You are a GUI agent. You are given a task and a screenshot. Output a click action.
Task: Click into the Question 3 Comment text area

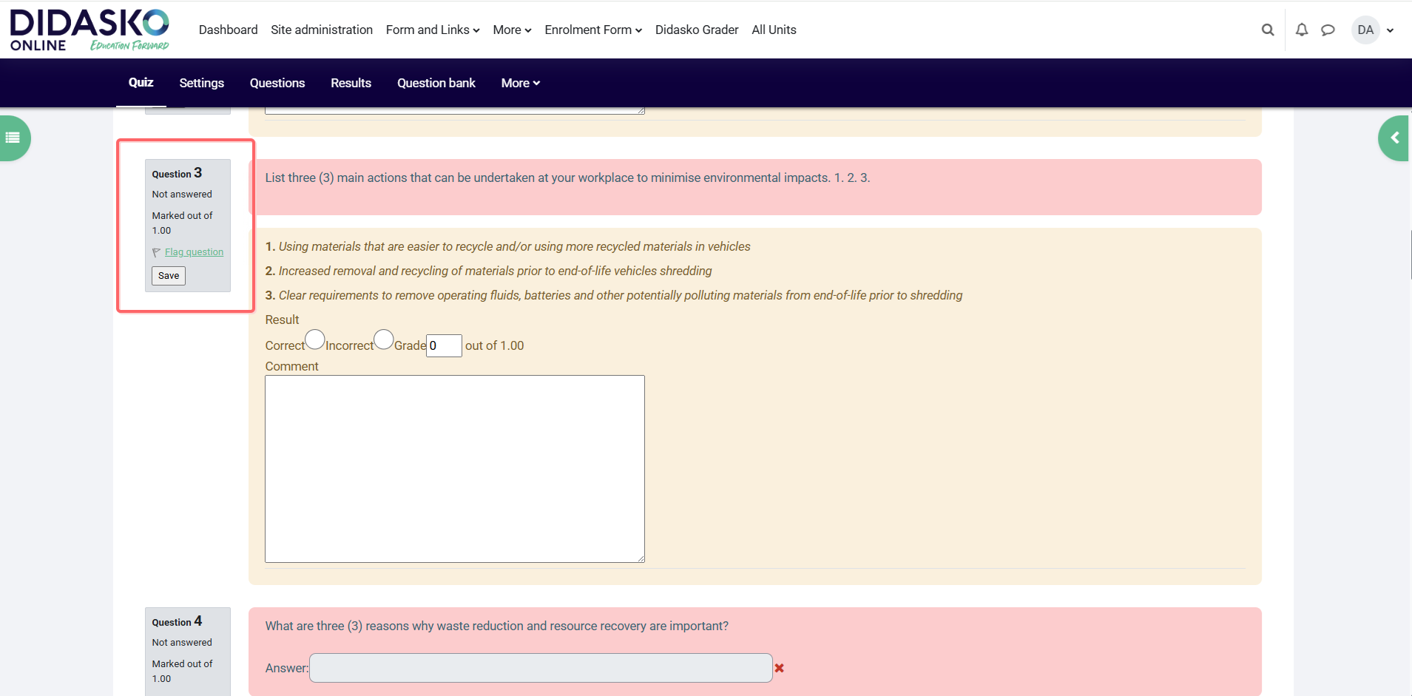[x=454, y=468]
